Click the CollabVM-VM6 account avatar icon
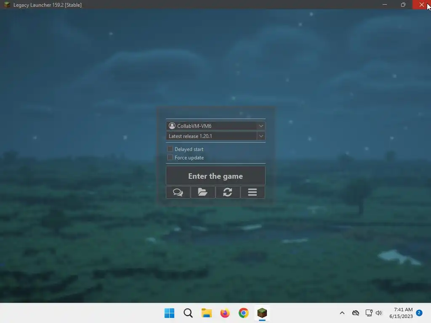431x323 pixels. tap(172, 126)
